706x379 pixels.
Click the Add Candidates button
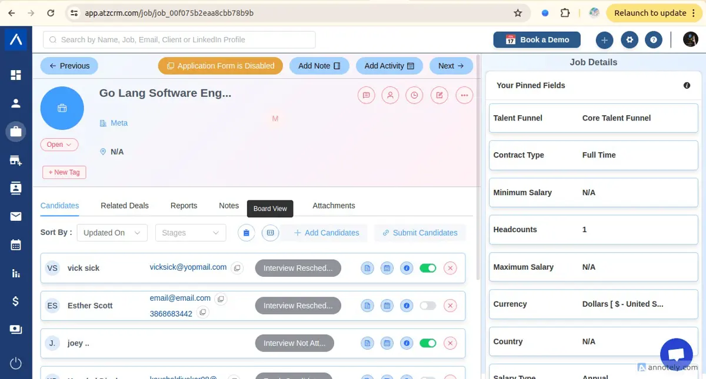[327, 233]
